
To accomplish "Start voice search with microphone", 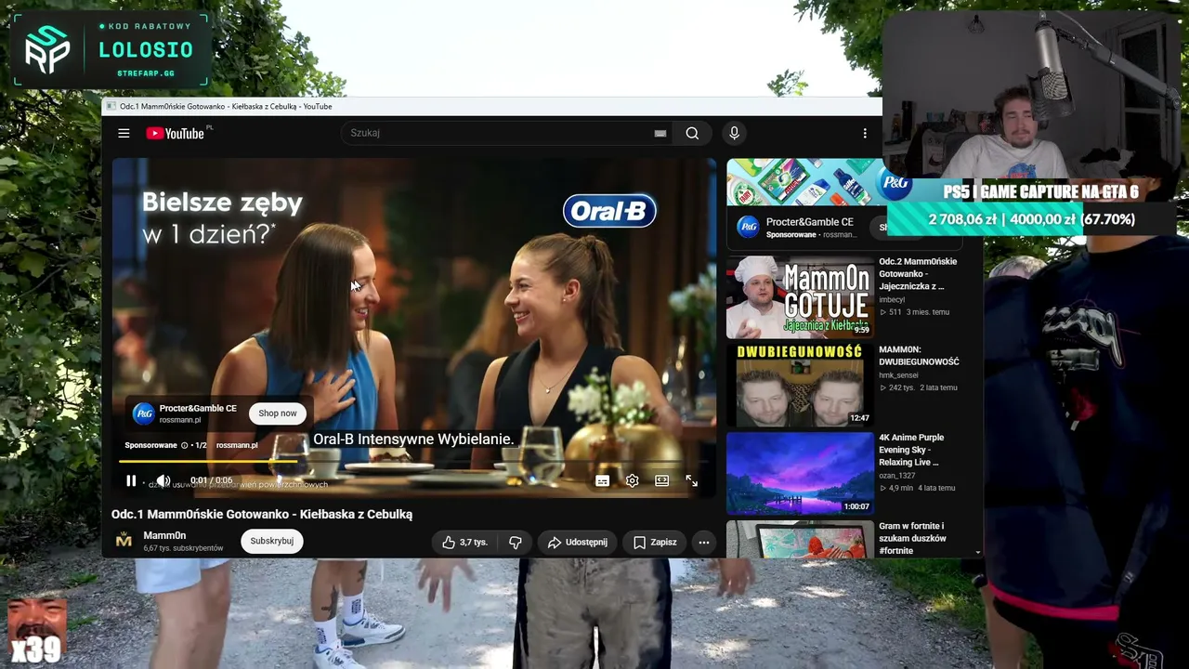I will click(x=734, y=133).
